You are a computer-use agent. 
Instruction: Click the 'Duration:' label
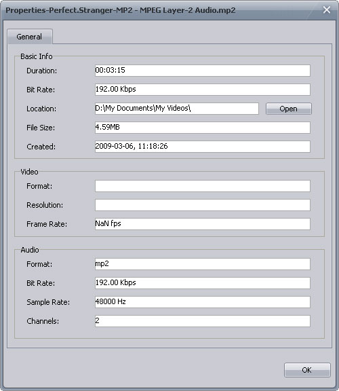click(x=41, y=71)
